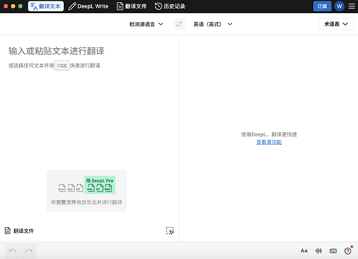Open the 历史记录 history tab
Viewport: 358px width, 259px height.
coord(170,6)
